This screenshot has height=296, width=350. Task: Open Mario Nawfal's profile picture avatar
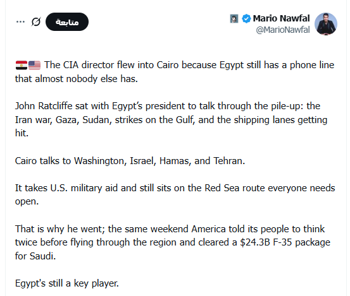pyautogui.click(x=326, y=24)
